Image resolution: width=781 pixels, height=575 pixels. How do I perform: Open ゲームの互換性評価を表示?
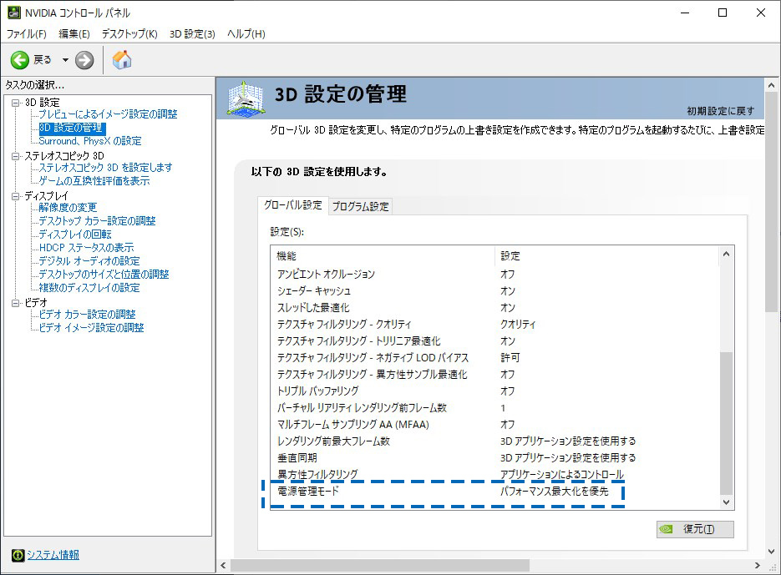click(94, 181)
